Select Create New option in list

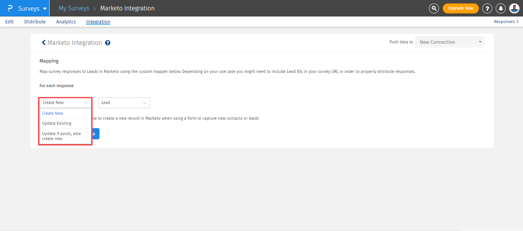click(x=65, y=113)
